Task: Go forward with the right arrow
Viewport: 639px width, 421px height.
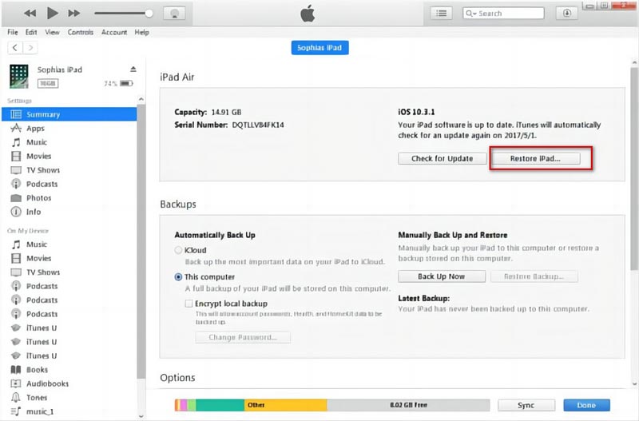Action: (x=30, y=48)
